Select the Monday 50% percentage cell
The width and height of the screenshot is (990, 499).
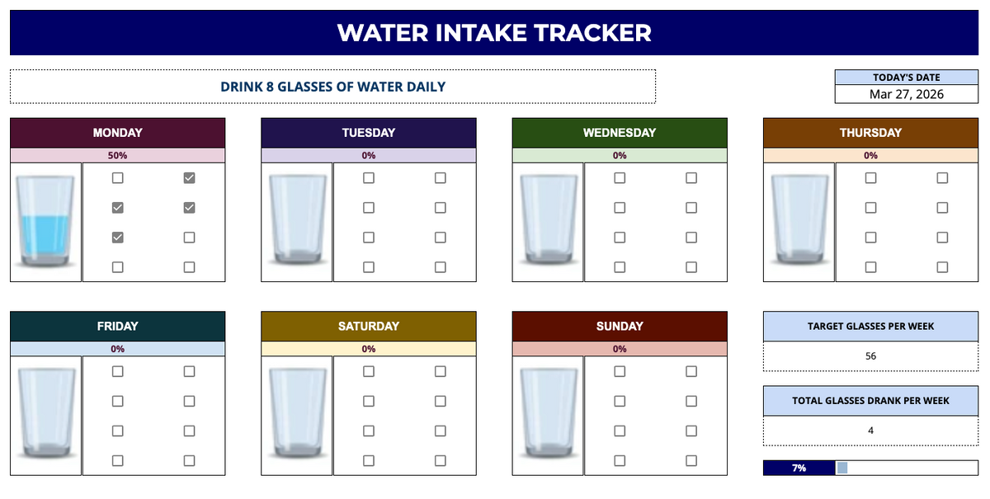[x=117, y=155]
